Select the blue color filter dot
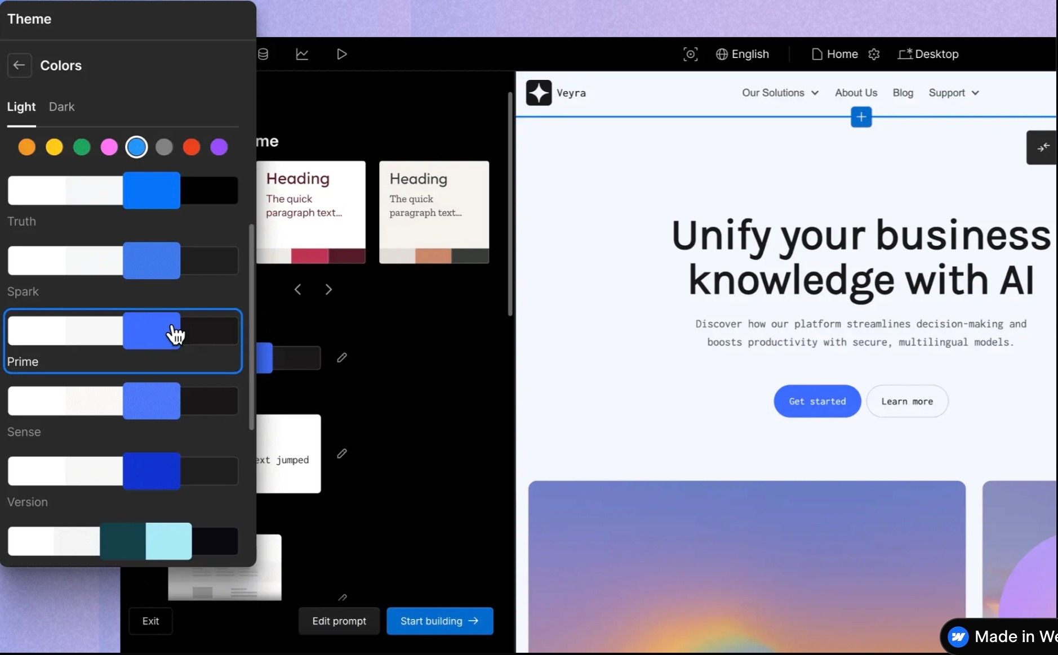The image size is (1058, 655). (136, 147)
